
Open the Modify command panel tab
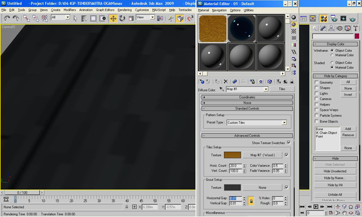[323, 28]
